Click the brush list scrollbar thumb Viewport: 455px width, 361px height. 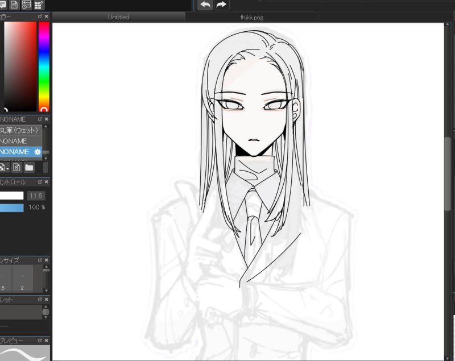pos(45,152)
